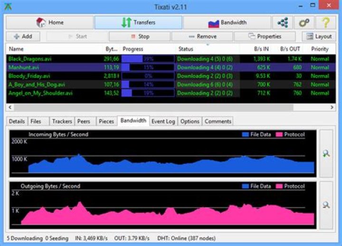
Task: Open the Pieces tab
Action: [x=106, y=122]
